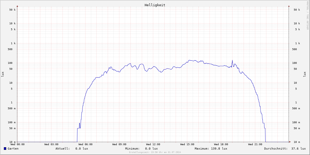Click the Durchschnitt 37.6 lux value
This screenshot has height=155, width=310.
click(299, 149)
